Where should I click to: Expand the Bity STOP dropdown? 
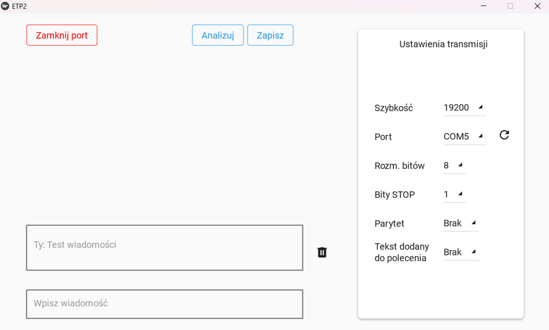454,194
